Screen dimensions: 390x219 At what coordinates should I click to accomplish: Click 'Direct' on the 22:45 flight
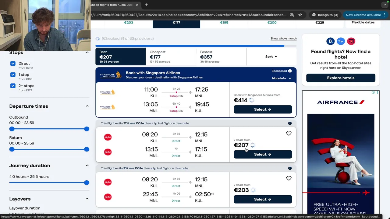pyautogui.click(x=176, y=201)
